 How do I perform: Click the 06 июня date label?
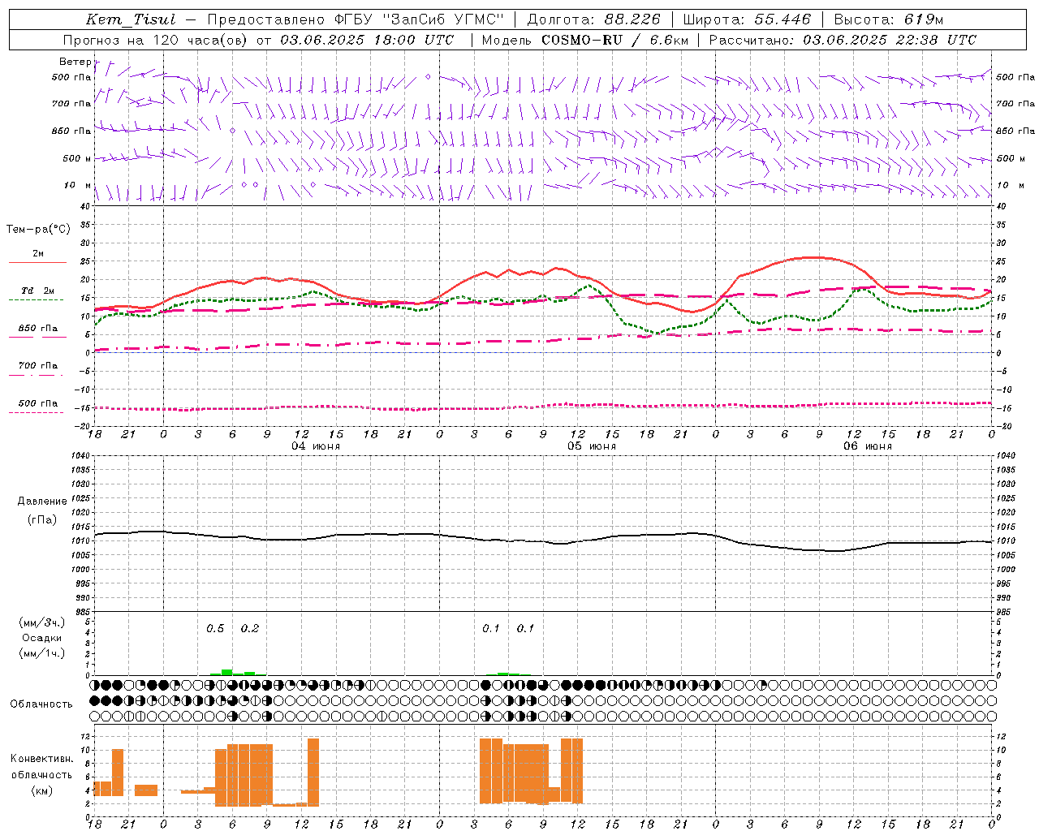click(x=868, y=446)
